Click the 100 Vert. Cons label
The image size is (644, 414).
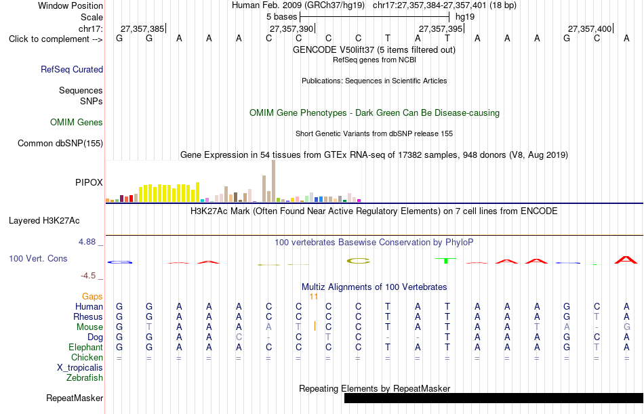coord(38,258)
